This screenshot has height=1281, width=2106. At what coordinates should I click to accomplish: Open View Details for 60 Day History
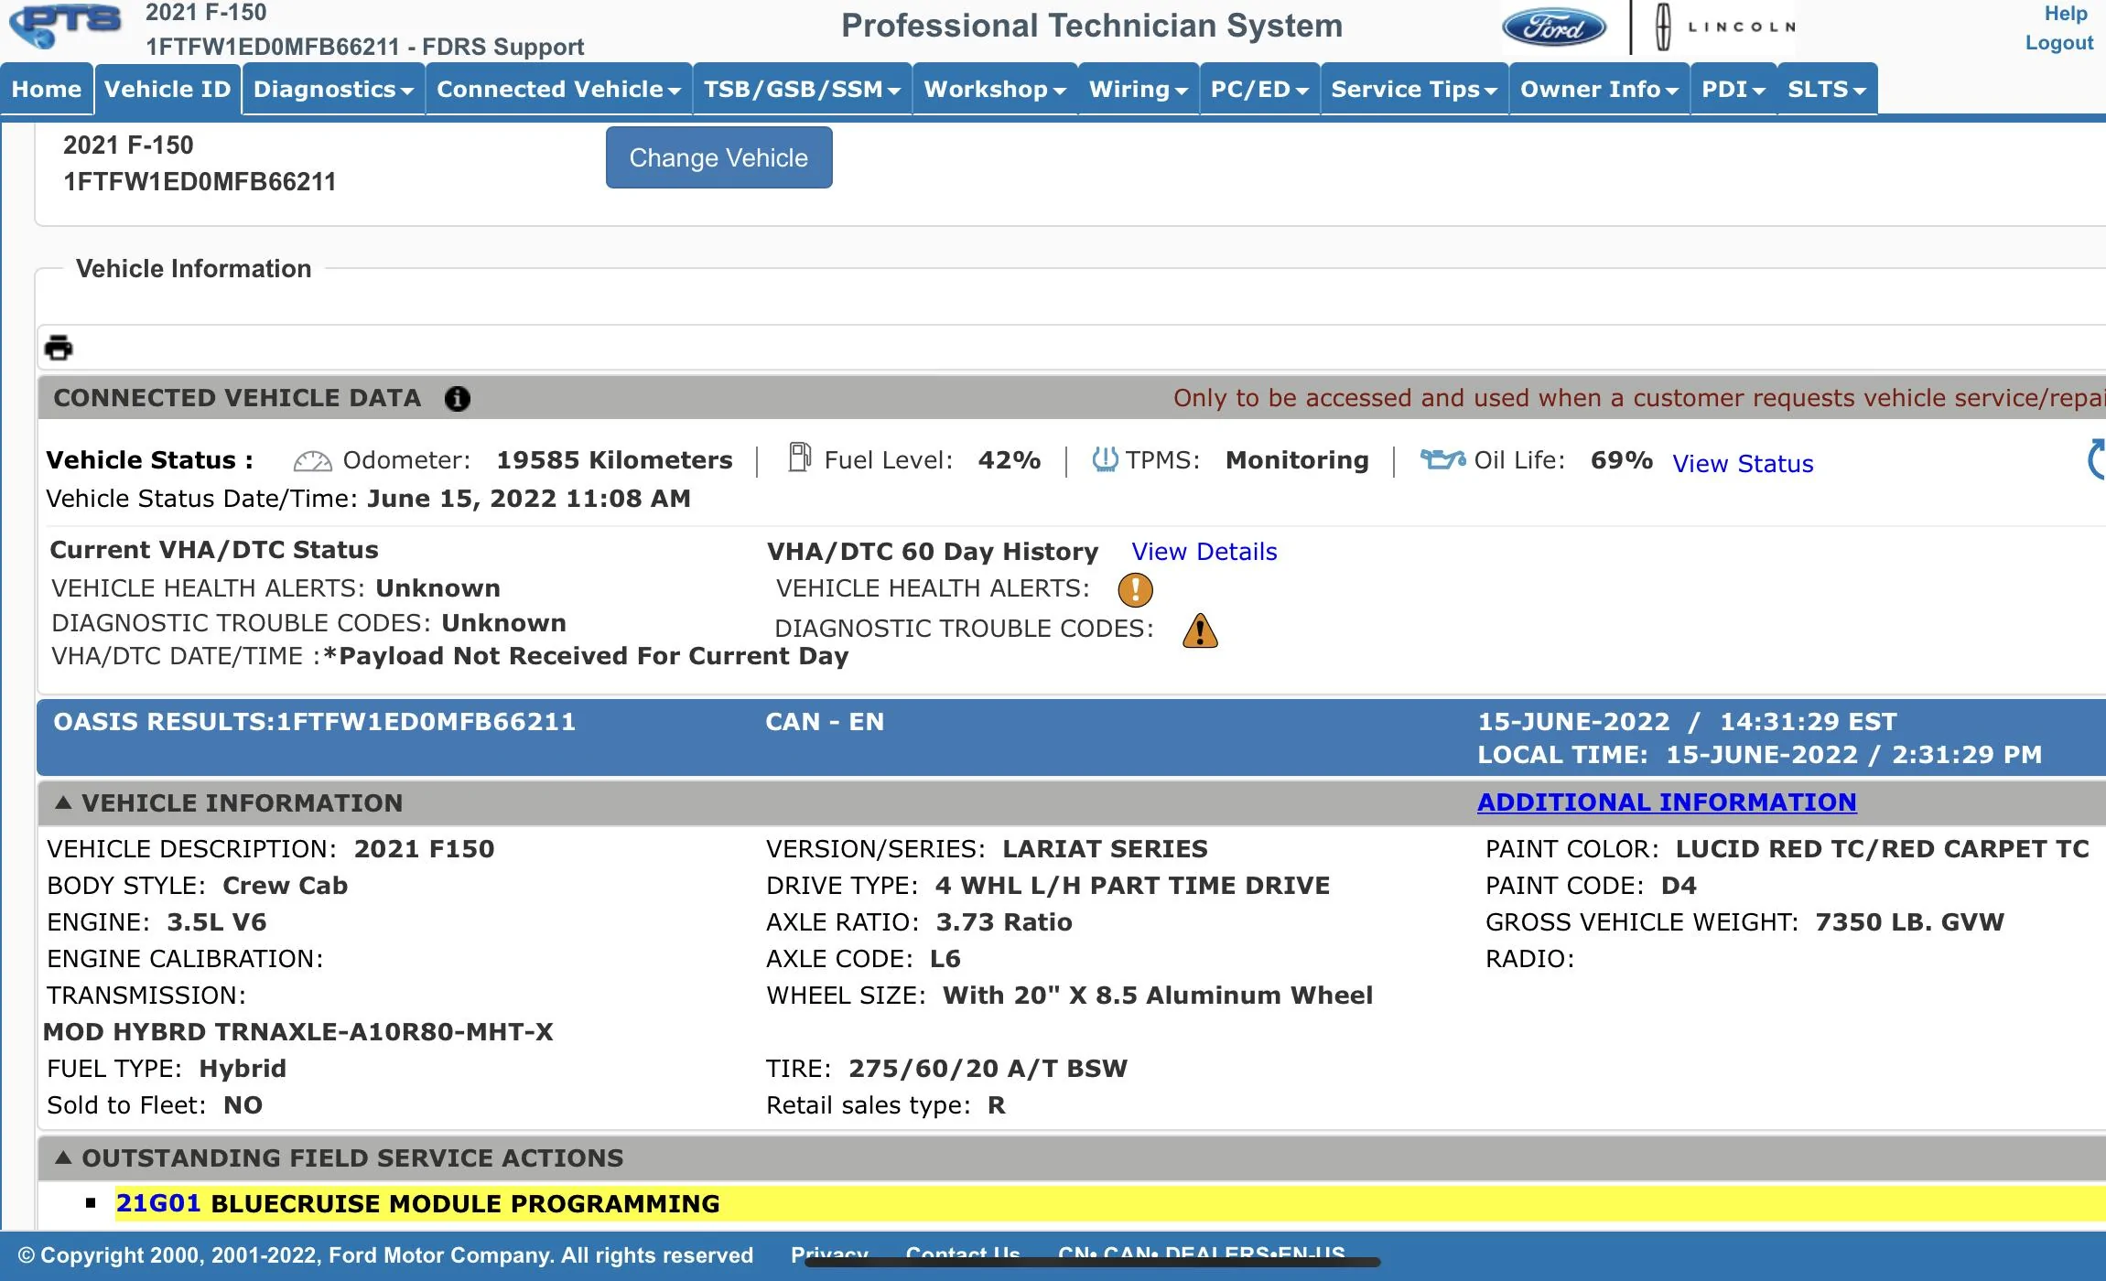[x=1204, y=552]
